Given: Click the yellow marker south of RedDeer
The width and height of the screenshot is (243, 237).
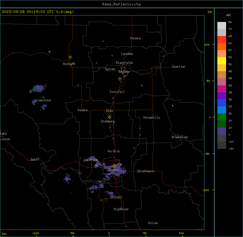Looking at the screenshot, I should (120, 79).
